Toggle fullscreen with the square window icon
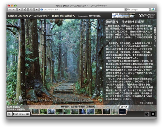This screenshot has width=163, height=128. (x=147, y=114)
